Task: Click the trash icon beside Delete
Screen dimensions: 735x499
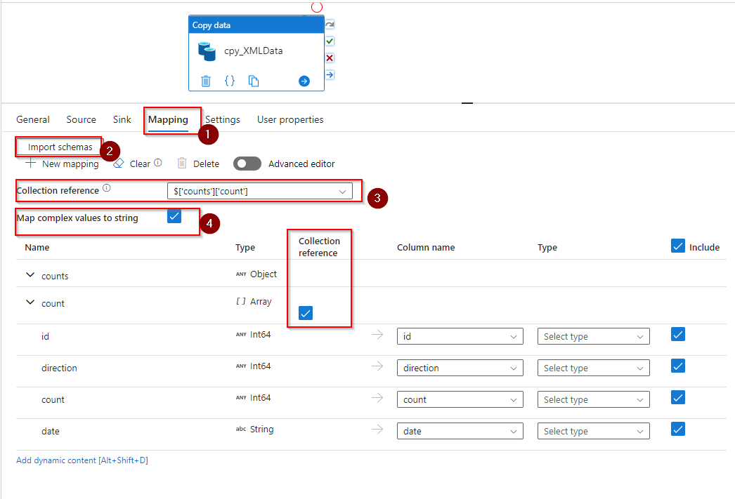Action: point(182,163)
